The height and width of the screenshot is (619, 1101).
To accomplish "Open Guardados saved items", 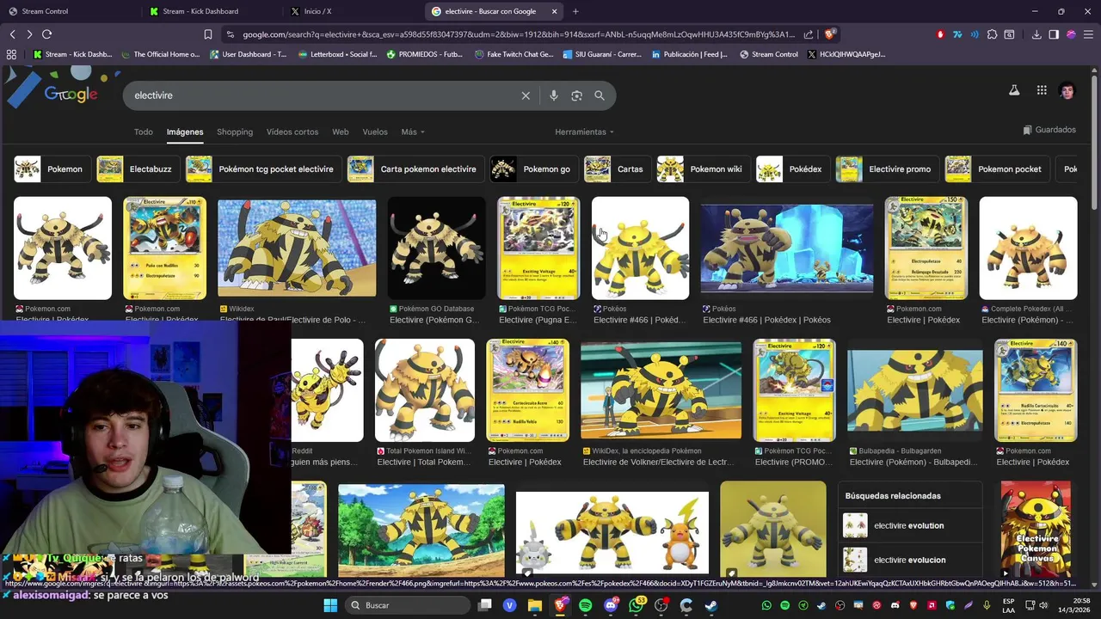I will pos(1049,130).
